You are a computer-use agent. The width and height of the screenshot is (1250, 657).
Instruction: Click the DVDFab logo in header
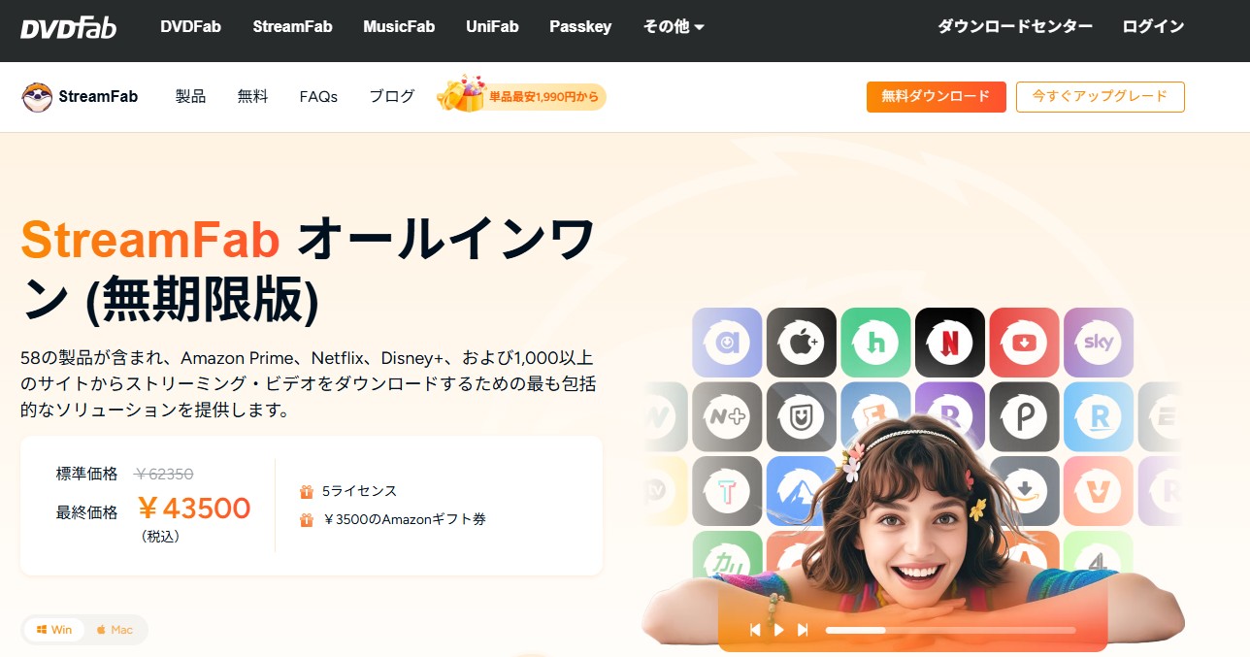[68, 27]
